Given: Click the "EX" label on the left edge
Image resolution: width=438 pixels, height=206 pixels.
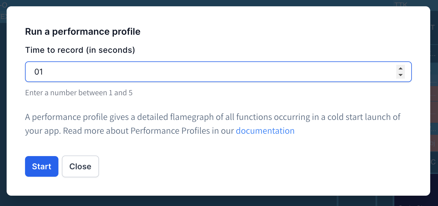Looking at the screenshot, I should coord(3,16).
